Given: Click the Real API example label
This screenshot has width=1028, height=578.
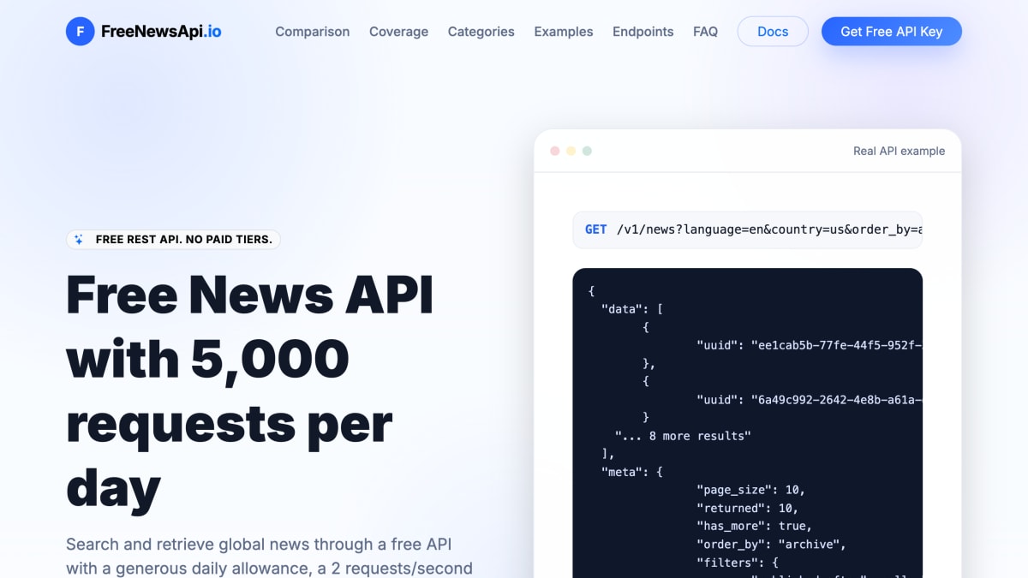Looking at the screenshot, I should pyautogui.click(x=899, y=151).
